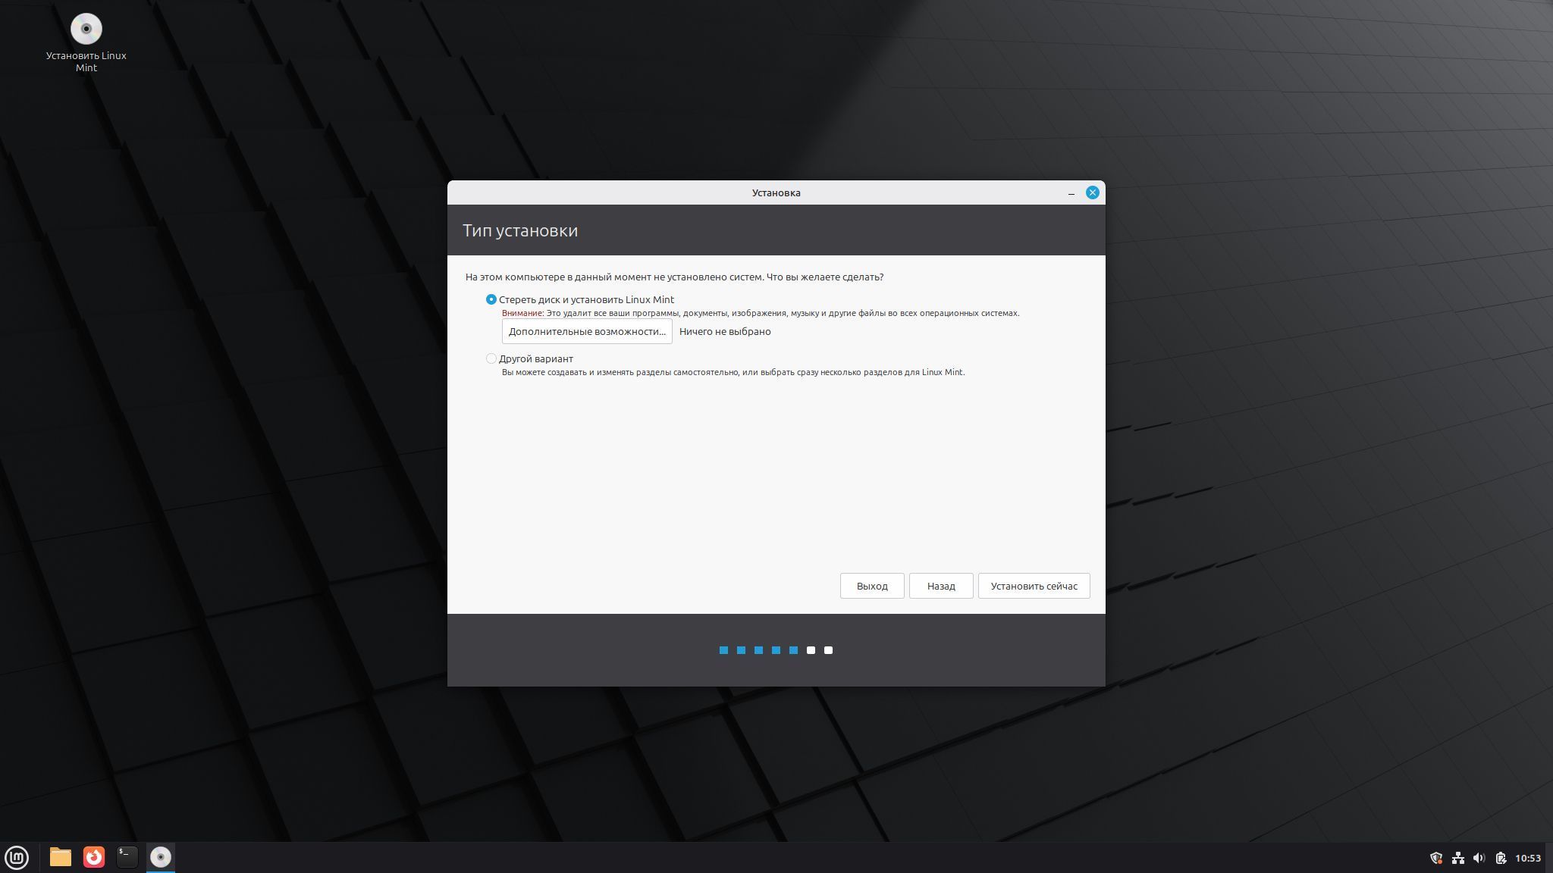This screenshot has height=873, width=1553.
Task: Go back with the "Назад" button
Action: coord(941,586)
